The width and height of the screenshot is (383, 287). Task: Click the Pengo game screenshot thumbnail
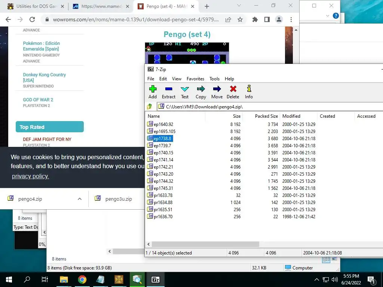tap(187, 53)
